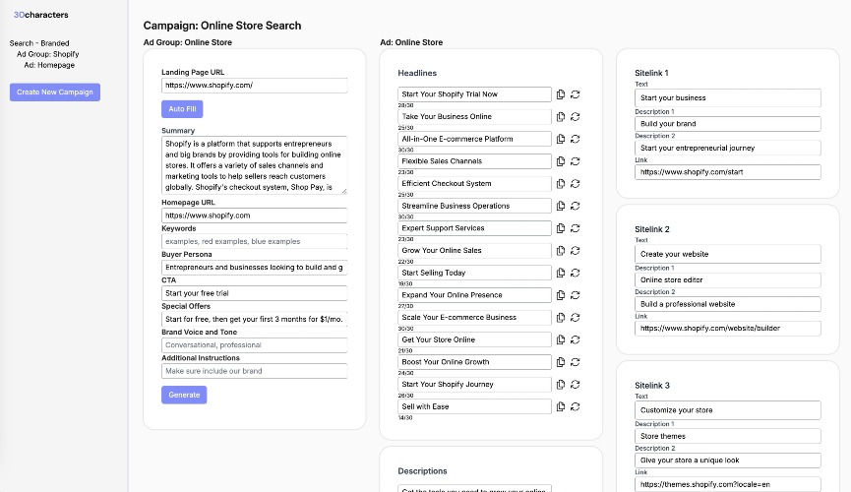Click the Special Offers field
The width and height of the screenshot is (851, 492).
point(254,320)
